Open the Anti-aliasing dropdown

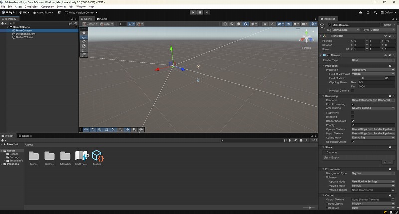373,108
